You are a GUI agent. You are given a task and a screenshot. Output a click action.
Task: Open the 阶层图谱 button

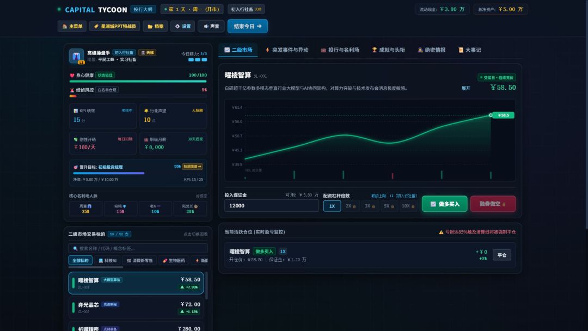[x=192, y=167]
